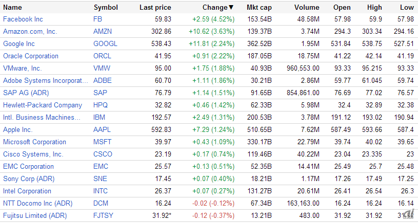Click the Google Inc company link
Viewport: 418px width, 223px height.
19,44
